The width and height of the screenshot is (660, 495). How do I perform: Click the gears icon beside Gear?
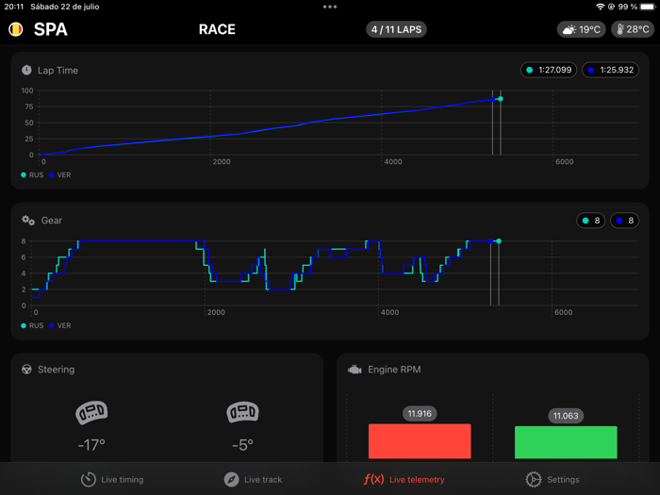(28, 220)
